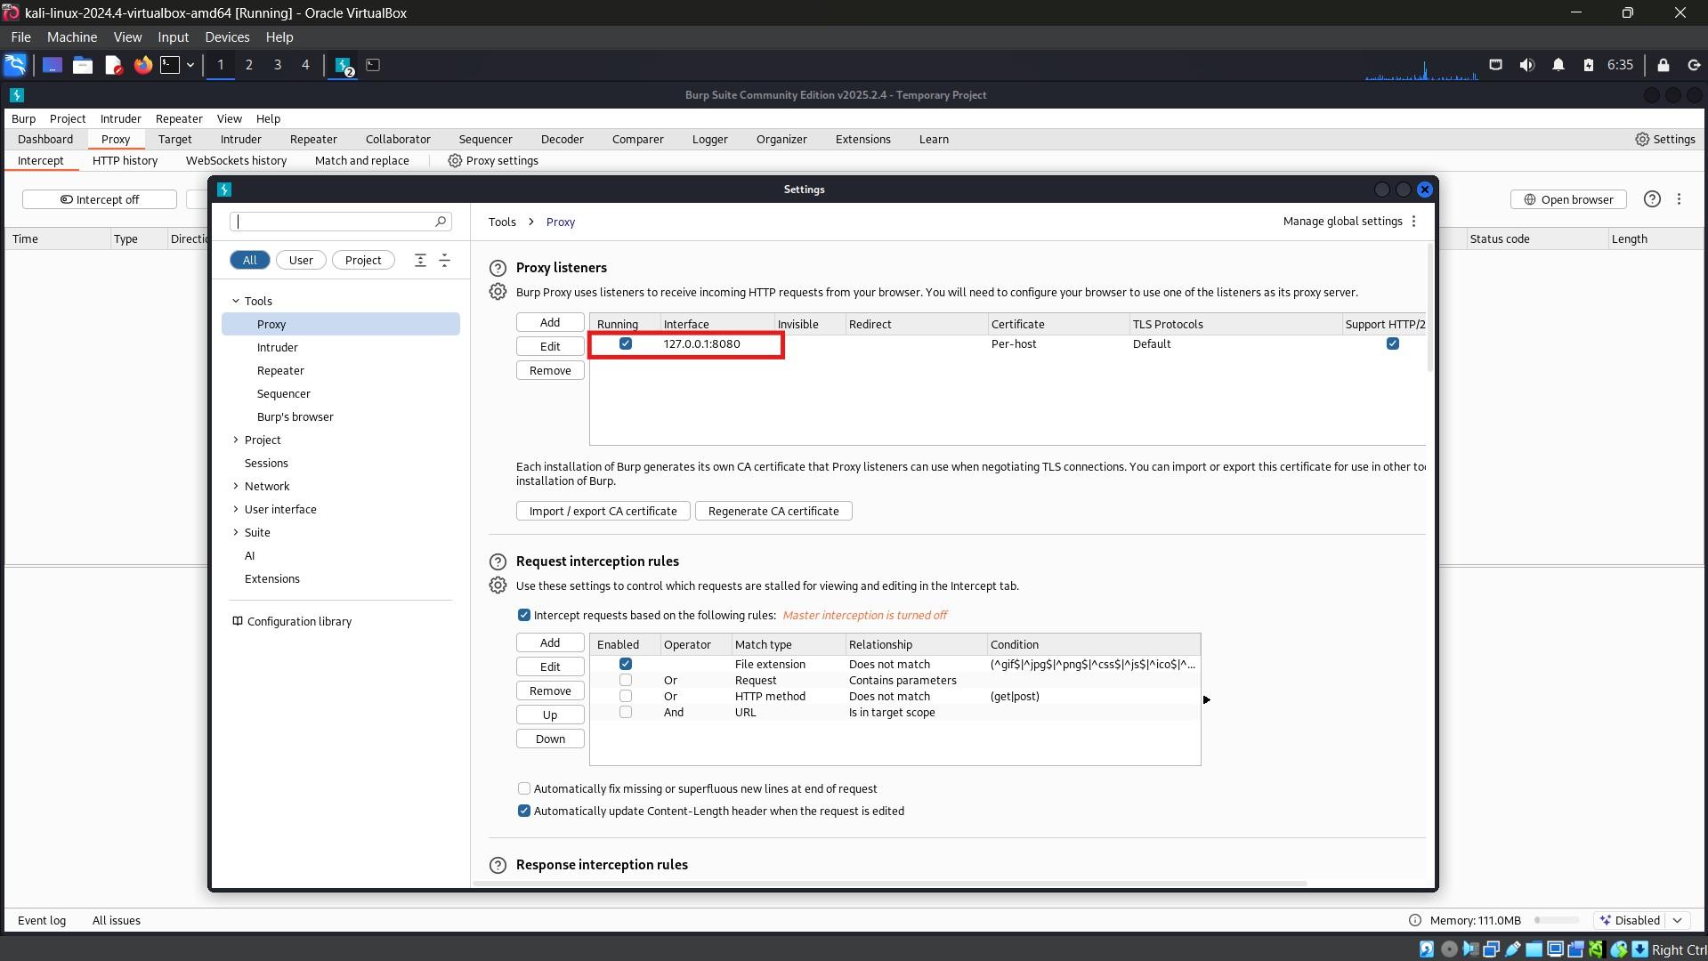Image resolution: width=1708 pixels, height=961 pixels.
Task: Toggle the Running checkbox for the 127.0.0.1:8080 listener
Action: pyautogui.click(x=626, y=343)
